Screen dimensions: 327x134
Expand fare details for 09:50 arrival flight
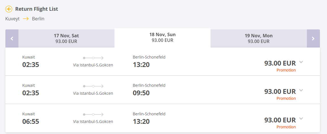[301, 90]
